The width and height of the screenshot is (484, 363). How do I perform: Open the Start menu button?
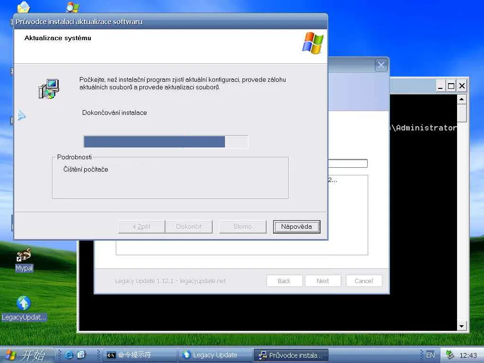[26, 355]
